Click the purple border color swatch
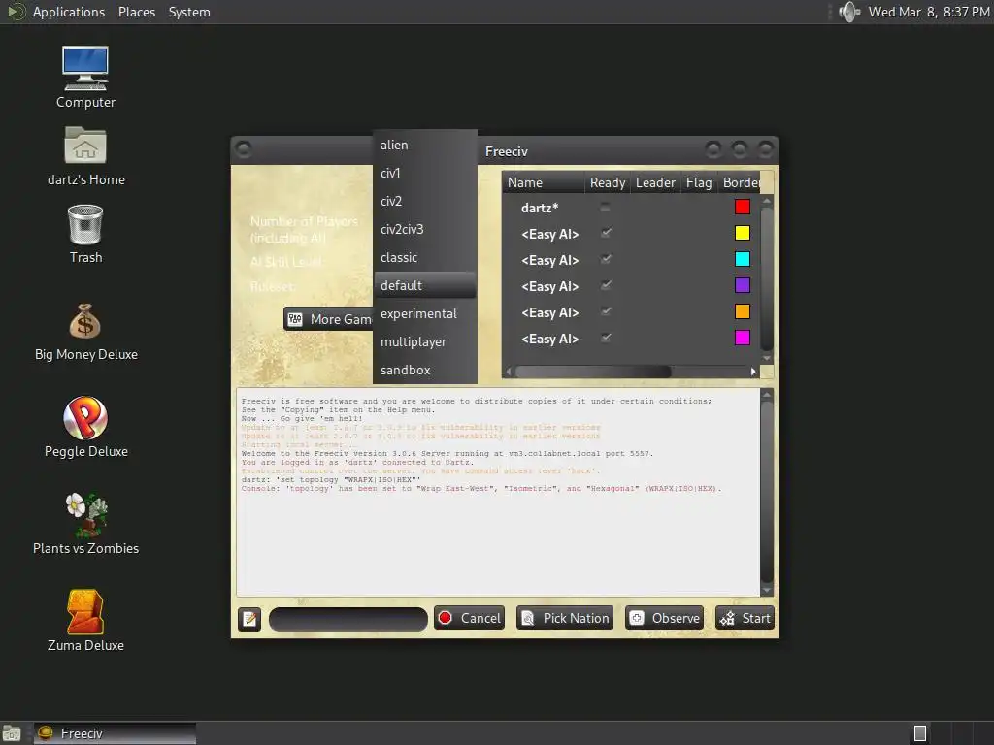This screenshot has width=994, height=745. [x=743, y=285]
